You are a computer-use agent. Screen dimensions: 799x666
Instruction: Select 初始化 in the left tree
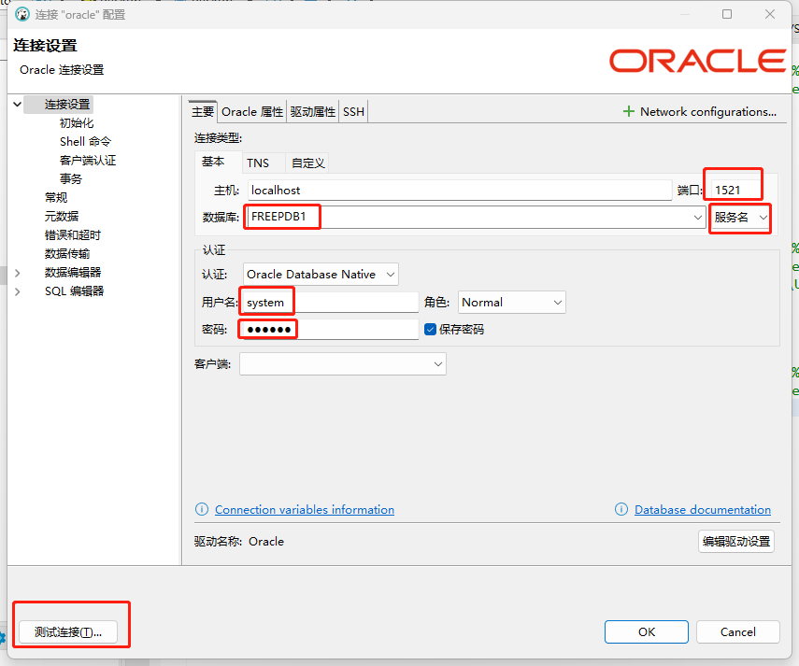(x=77, y=123)
